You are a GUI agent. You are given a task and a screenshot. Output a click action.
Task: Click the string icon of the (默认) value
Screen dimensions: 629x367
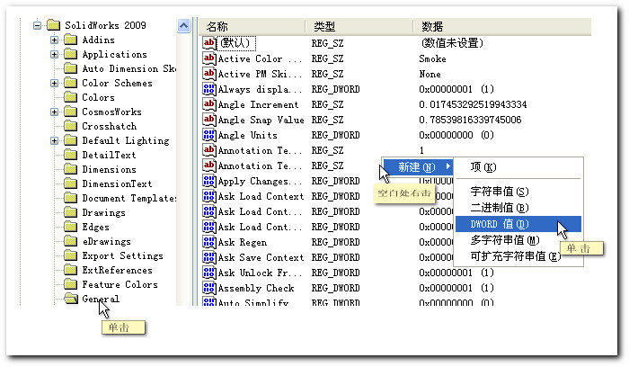tap(209, 43)
